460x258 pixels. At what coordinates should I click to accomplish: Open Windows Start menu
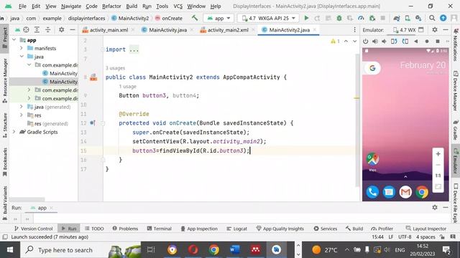10,250
